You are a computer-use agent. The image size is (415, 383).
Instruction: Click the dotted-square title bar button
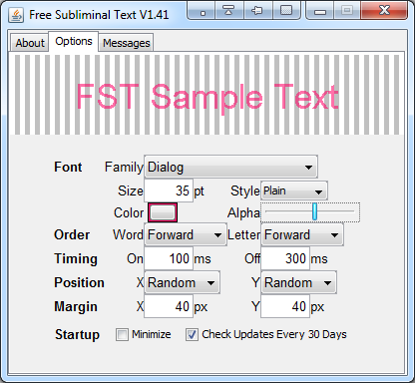coord(286,11)
